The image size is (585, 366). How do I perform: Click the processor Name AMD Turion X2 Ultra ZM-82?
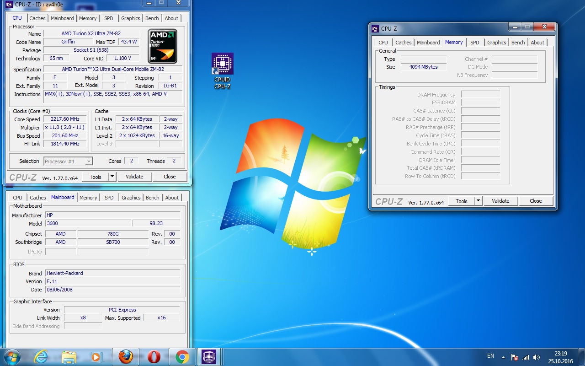tap(91, 33)
